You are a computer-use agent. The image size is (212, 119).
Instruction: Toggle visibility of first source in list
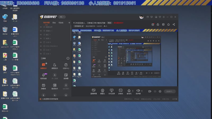pos(41,27)
